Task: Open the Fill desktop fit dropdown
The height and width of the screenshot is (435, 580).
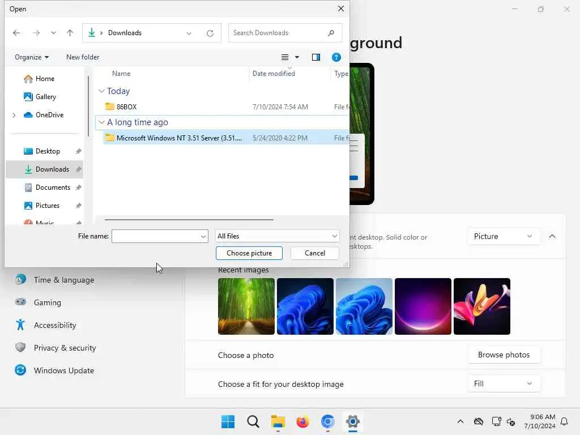Action: (504, 383)
